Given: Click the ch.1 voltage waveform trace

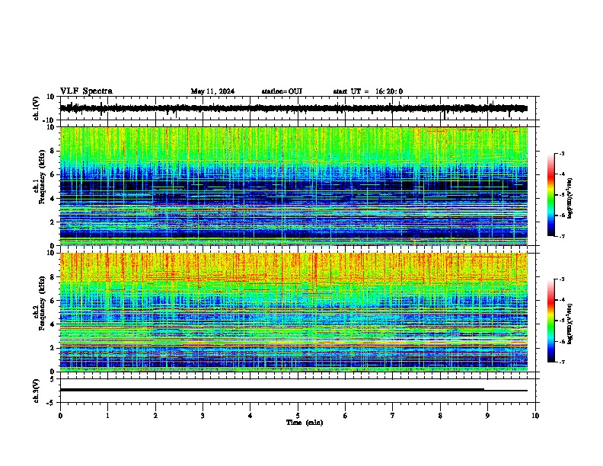Looking at the screenshot, I should (293, 108).
